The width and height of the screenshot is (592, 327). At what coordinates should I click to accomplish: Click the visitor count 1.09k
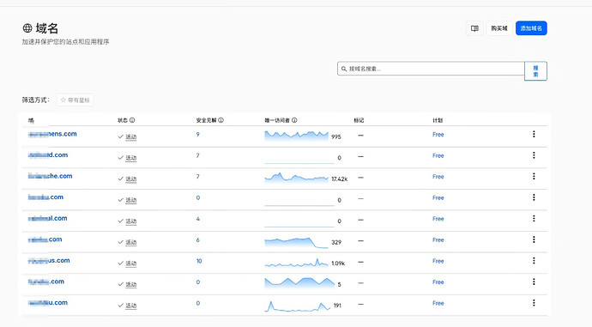click(x=338, y=263)
